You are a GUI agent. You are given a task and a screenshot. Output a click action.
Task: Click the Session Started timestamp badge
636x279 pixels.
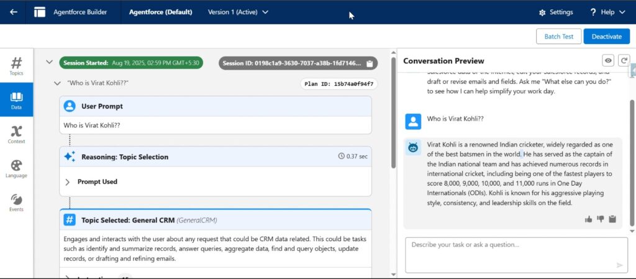(x=131, y=63)
